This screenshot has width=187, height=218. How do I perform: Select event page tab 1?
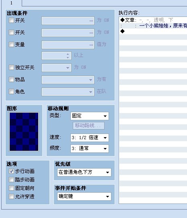coord(12,3)
